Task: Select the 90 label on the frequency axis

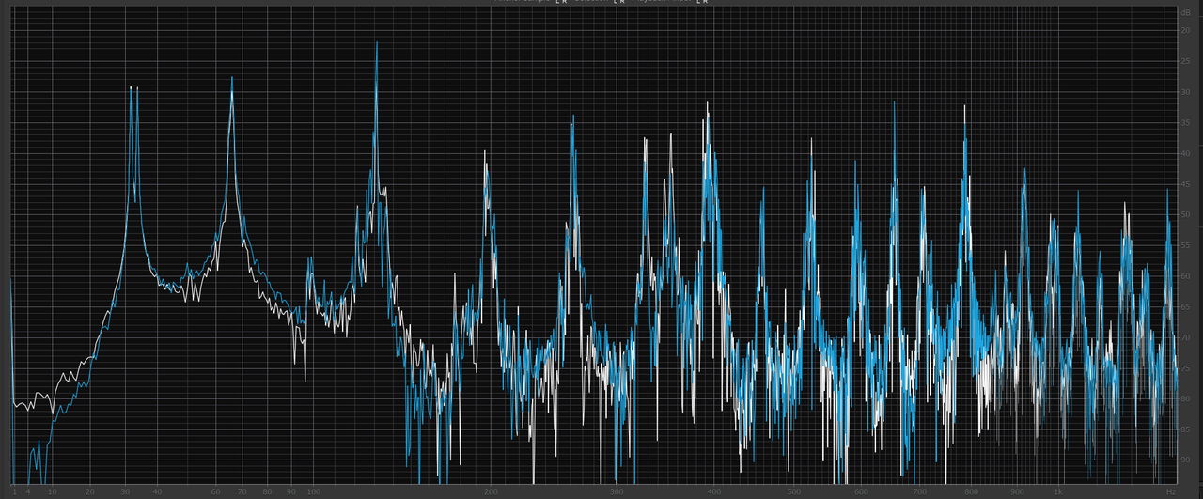Action: (292, 491)
